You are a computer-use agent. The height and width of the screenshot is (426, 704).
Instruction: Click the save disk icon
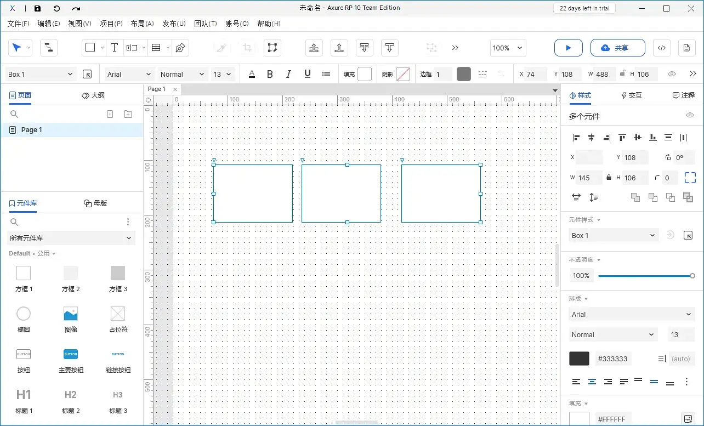37,8
